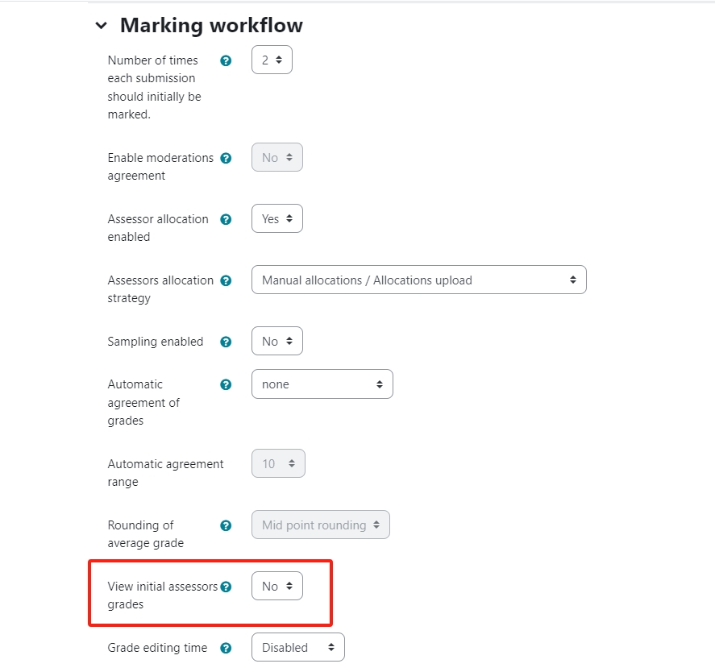
Task: Open help for View initial assessors grades
Action: pos(227,586)
